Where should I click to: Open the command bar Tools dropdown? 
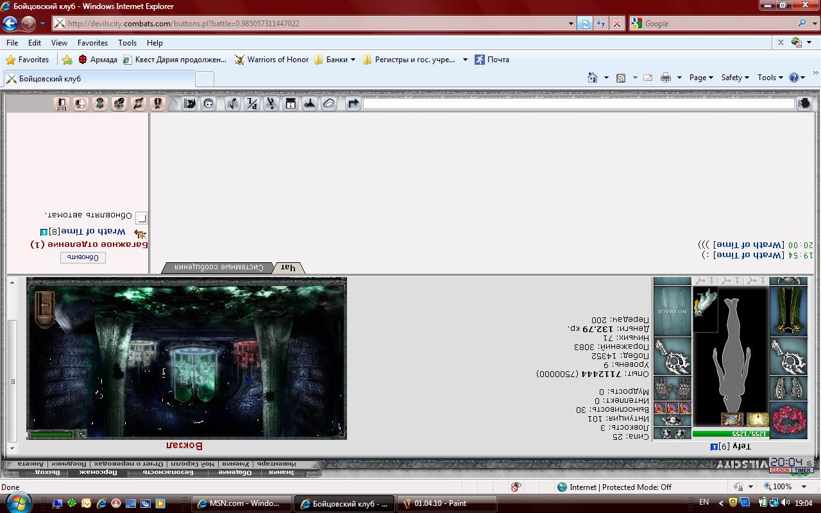coord(770,78)
